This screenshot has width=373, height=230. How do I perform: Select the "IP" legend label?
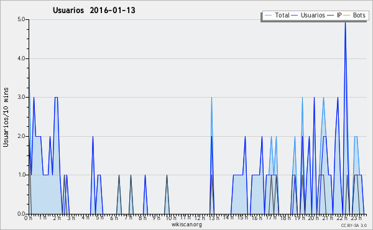pyautogui.click(x=339, y=15)
